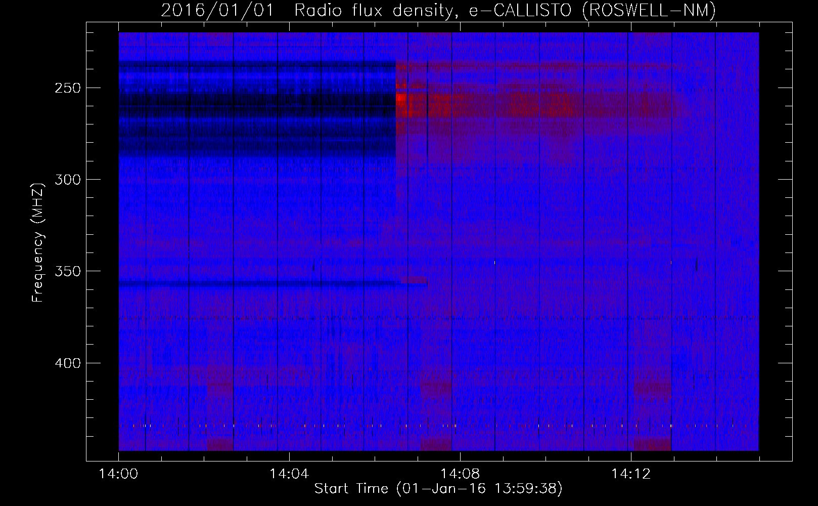Click the '350' frequency tick label
This screenshot has height=506, width=818.
click(68, 271)
